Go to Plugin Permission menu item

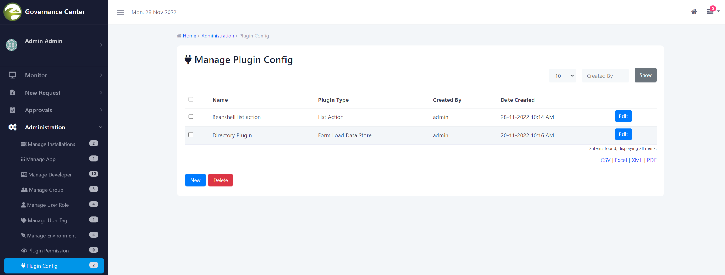tap(48, 251)
